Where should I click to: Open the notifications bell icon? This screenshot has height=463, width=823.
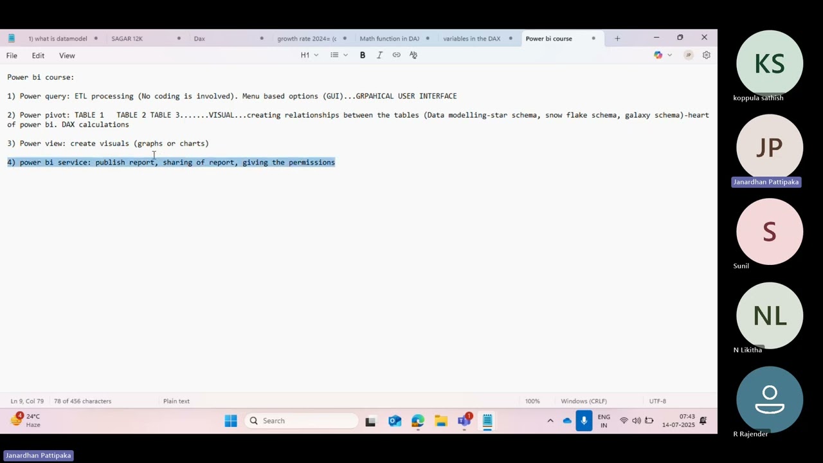(x=703, y=421)
